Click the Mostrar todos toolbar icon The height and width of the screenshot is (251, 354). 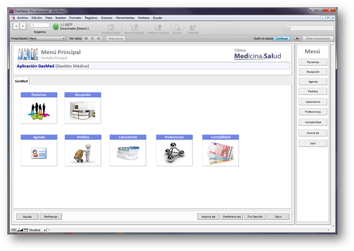111,28
